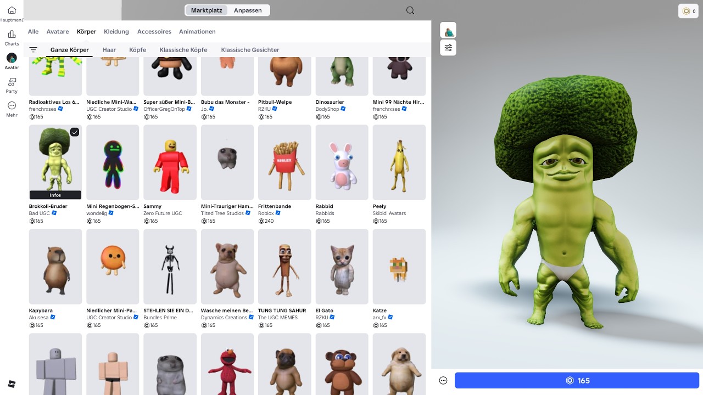Buy the item with the blue 165 button
This screenshot has width=703, height=395.
click(577, 381)
